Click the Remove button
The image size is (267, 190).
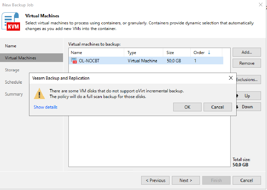pos(247,63)
